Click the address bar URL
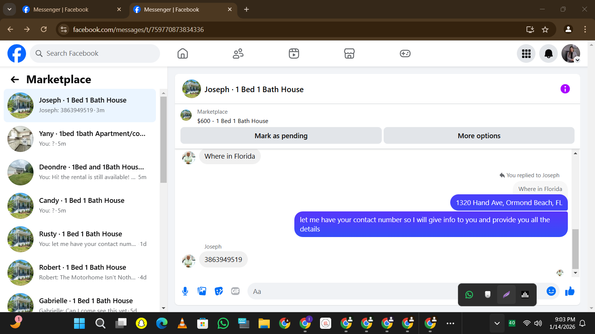The width and height of the screenshot is (595, 334). pyautogui.click(x=138, y=29)
